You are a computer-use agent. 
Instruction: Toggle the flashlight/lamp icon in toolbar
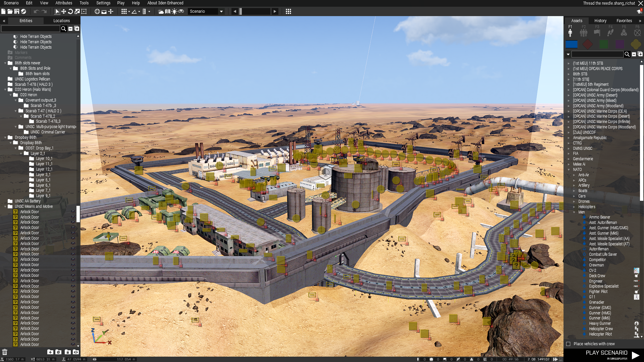pyautogui.click(x=174, y=11)
